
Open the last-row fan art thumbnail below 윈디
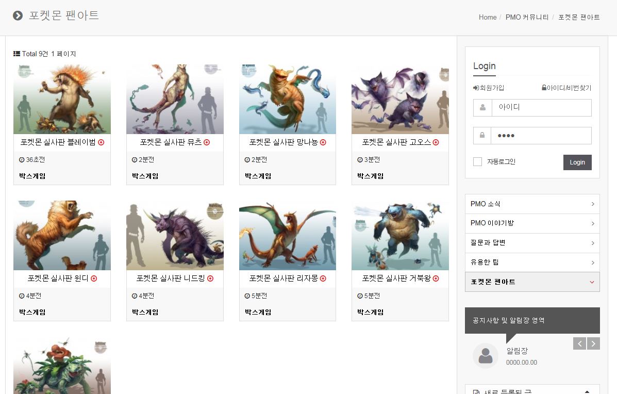coord(62,365)
